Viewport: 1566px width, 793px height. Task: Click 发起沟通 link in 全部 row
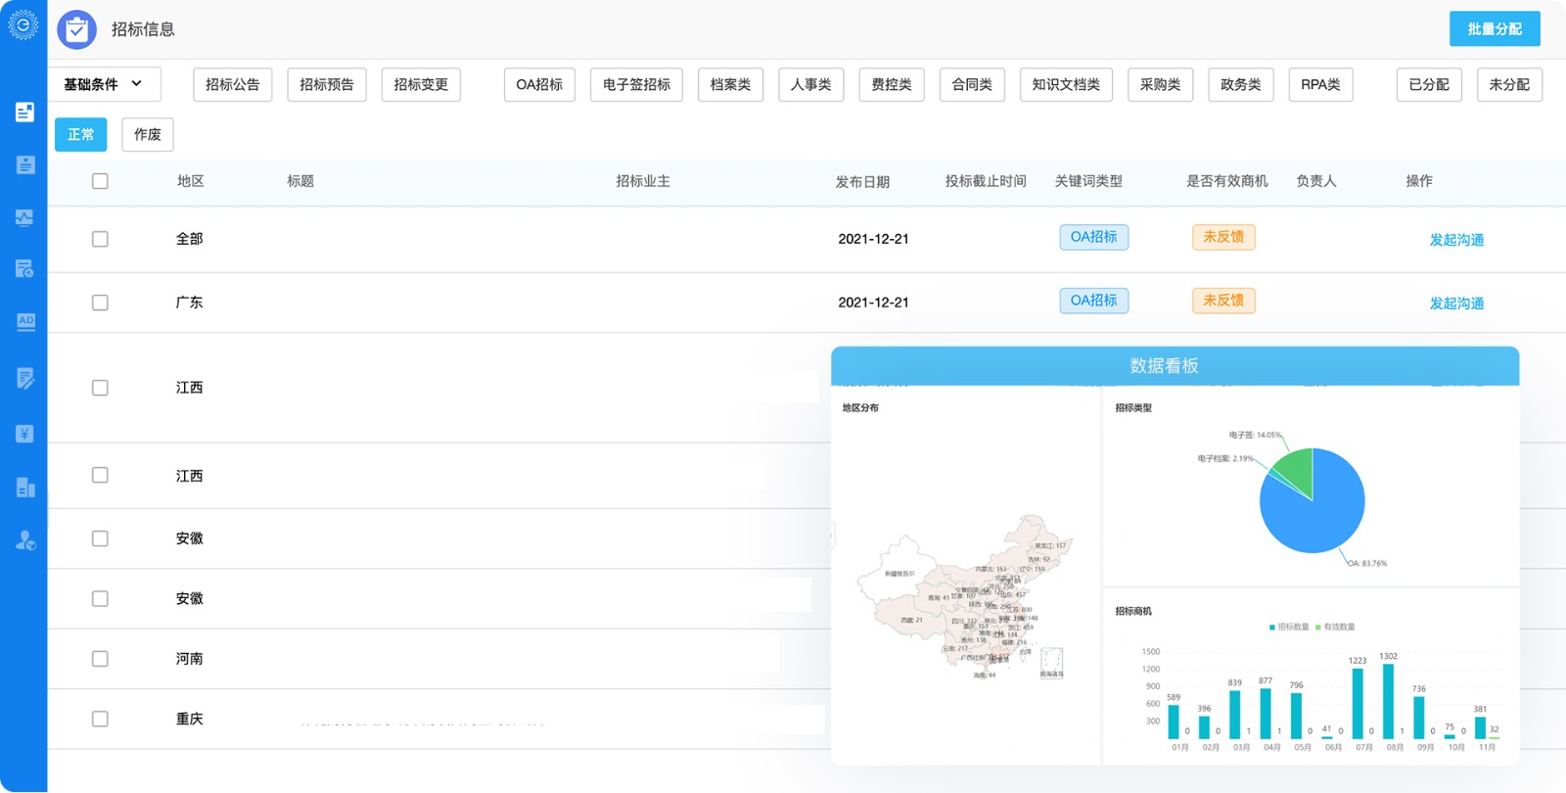1456,240
